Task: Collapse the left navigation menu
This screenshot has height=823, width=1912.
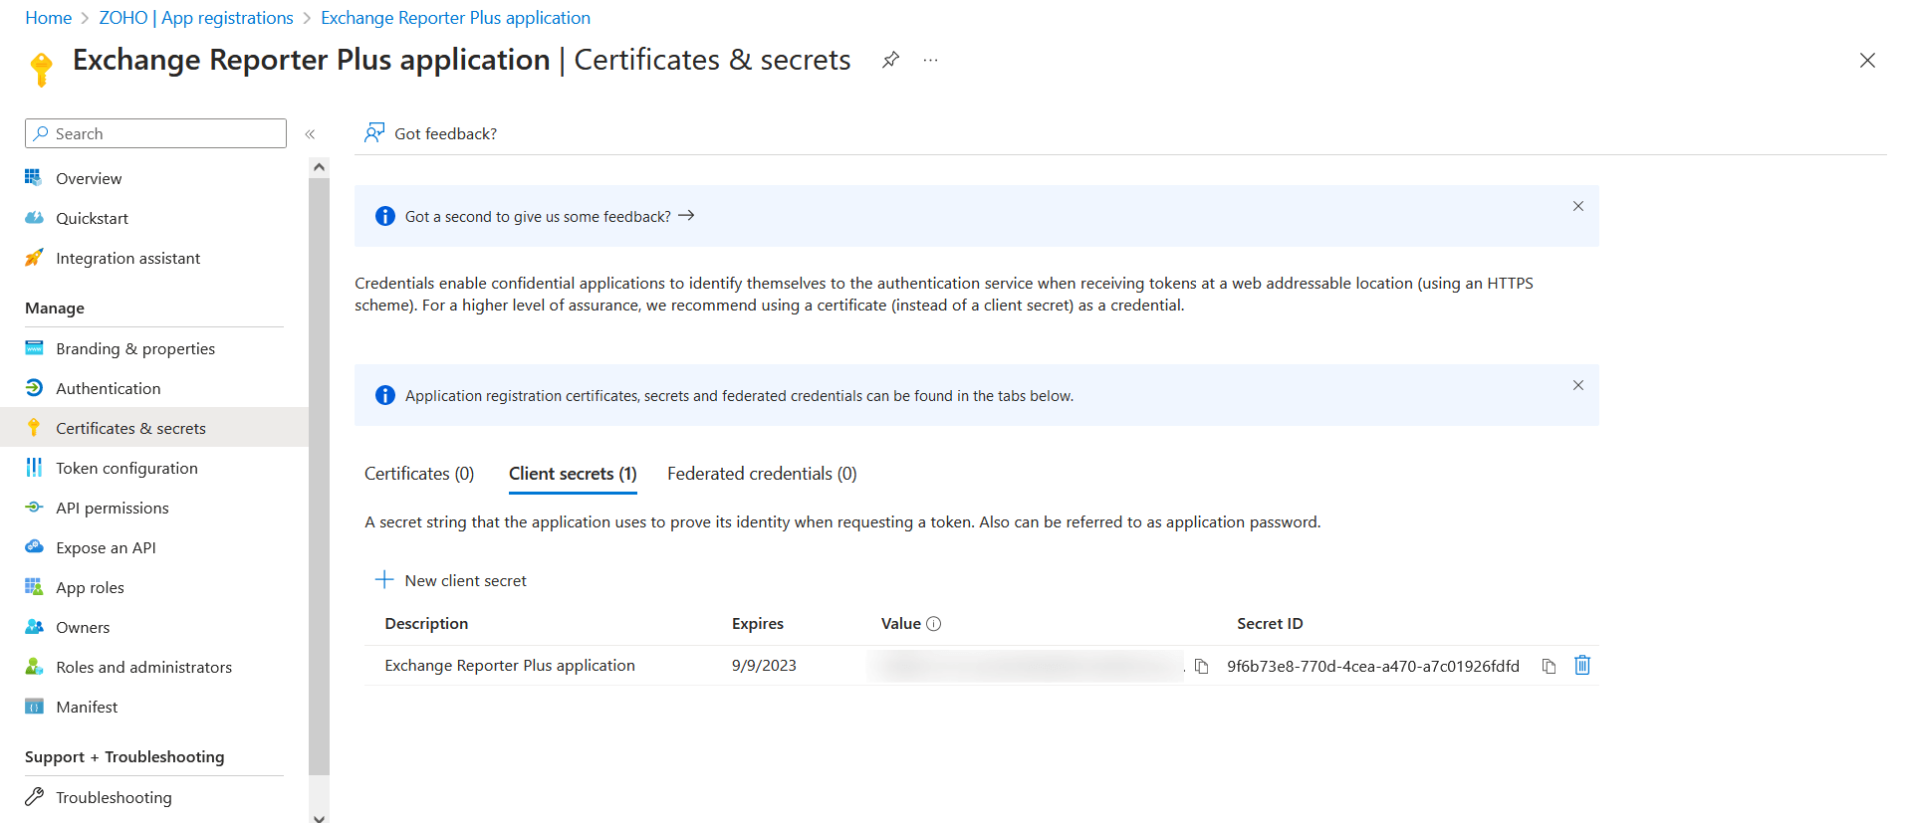Action: click(310, 134)
